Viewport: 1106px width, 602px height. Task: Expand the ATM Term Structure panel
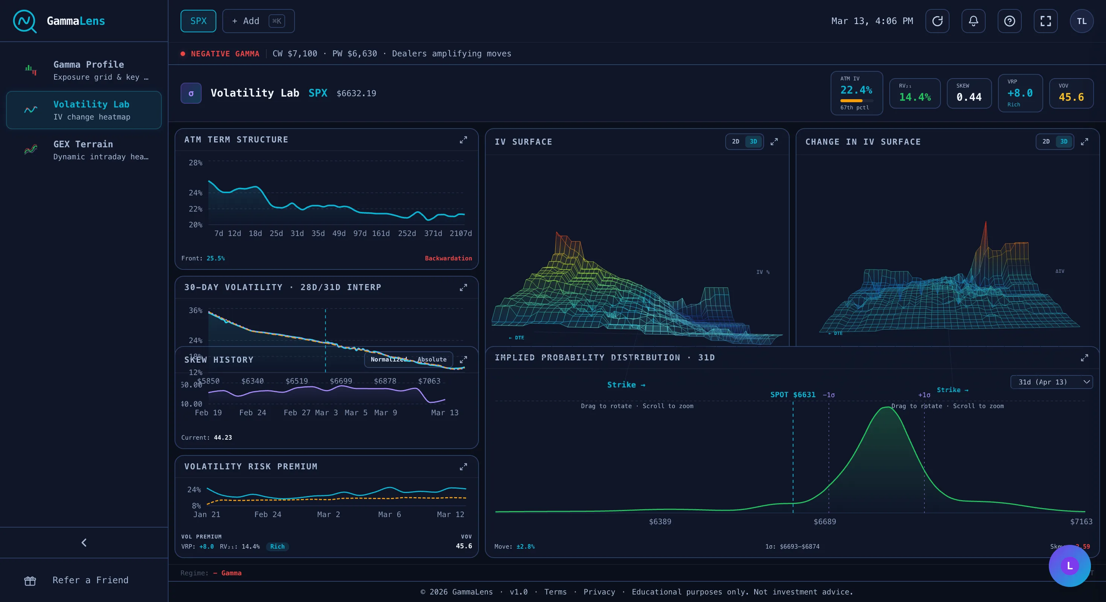pos(464,140)
